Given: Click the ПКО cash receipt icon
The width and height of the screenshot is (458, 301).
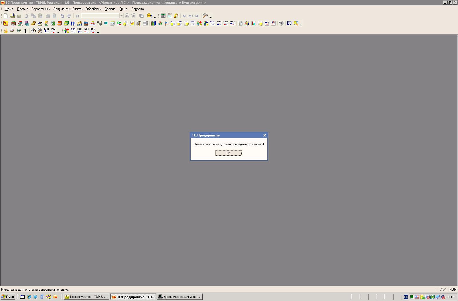Looking at the screenshot, I should point(173,23).
